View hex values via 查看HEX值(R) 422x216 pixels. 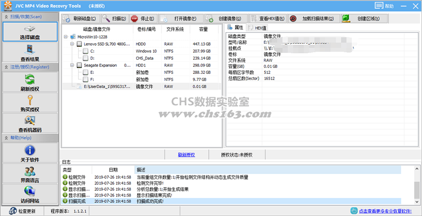(x=268, y=18)
